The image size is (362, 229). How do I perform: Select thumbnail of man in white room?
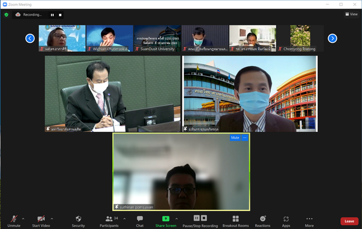(x=252, y=39)
